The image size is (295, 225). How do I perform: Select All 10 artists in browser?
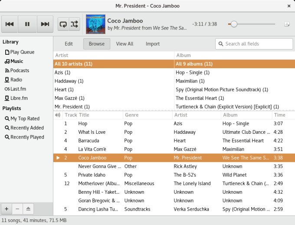click(x=114, y=64)
